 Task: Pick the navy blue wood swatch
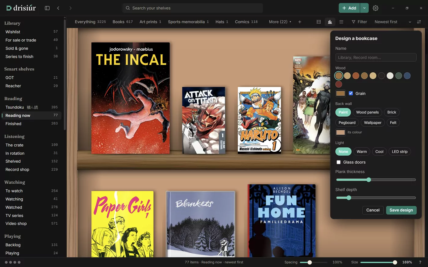[x=407, y=76]
